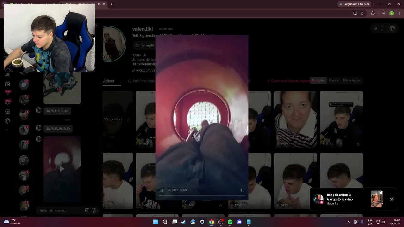
Task: Switch to the Publicaciones tab
Action: [x=141, y=81]
